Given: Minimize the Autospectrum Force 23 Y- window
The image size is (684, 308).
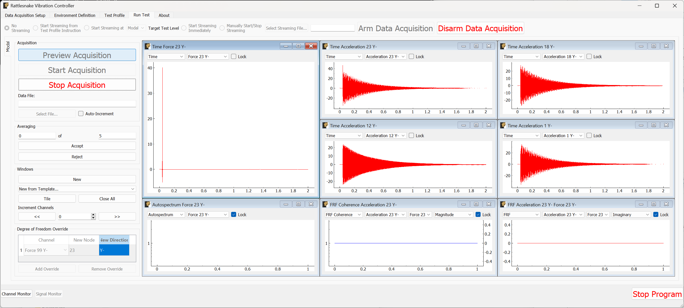Looking at the screenshot, I should point(286,204).
